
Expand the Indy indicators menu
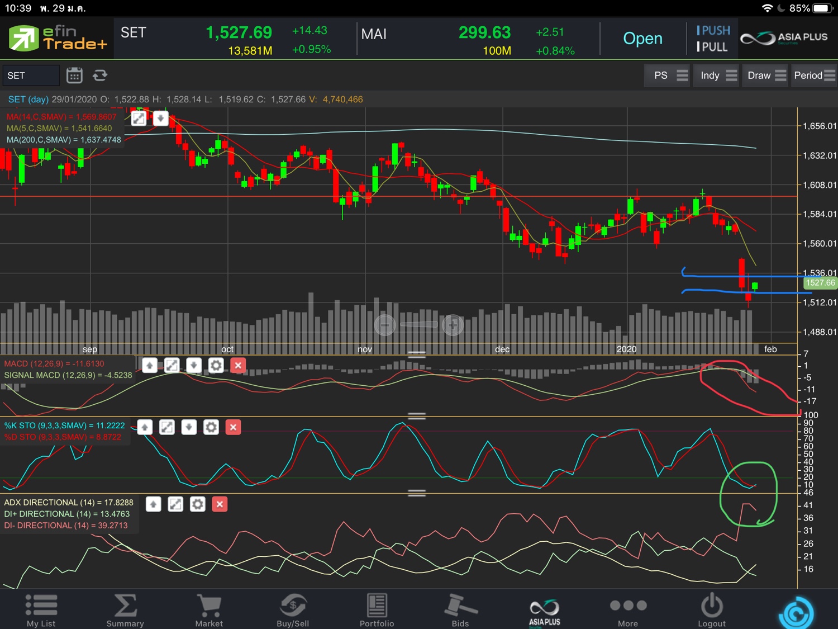click(x=718, y=75)
